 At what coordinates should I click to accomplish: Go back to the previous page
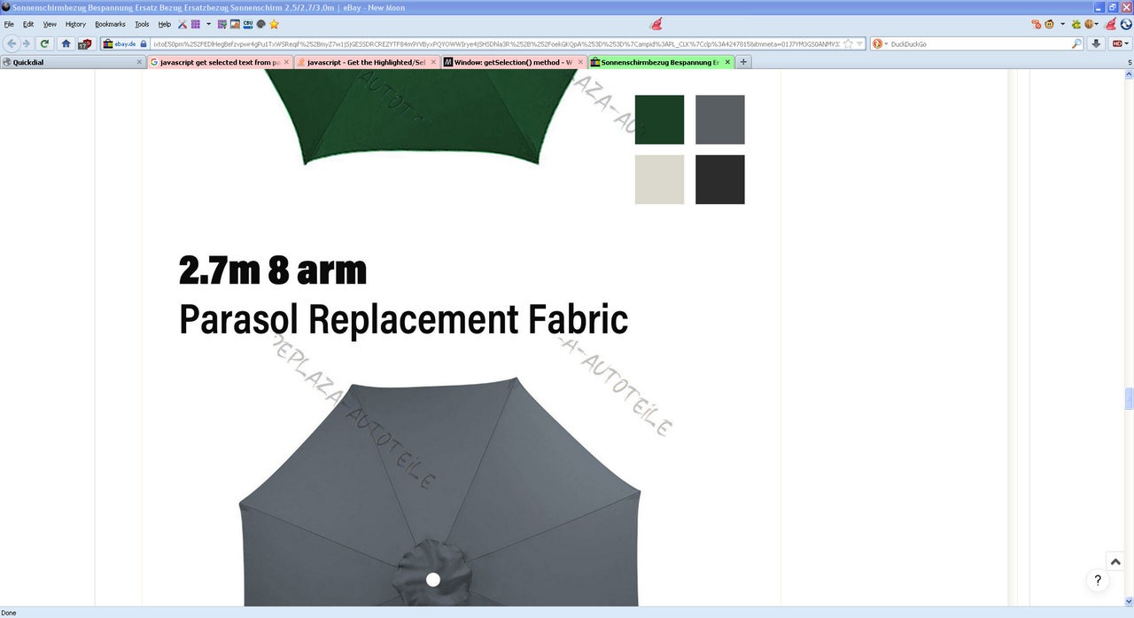coord(12,43)
